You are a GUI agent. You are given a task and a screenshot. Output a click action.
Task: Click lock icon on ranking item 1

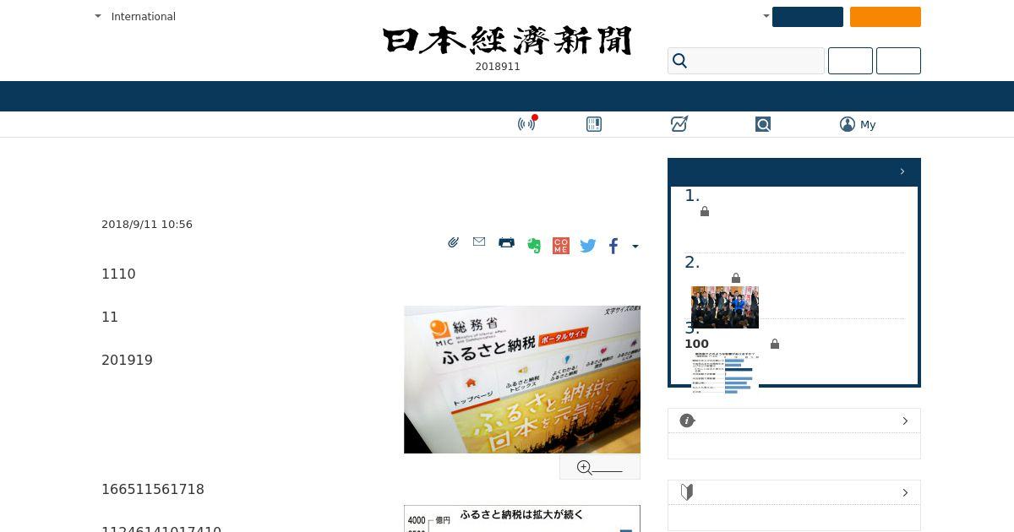[x=705, y=212]
